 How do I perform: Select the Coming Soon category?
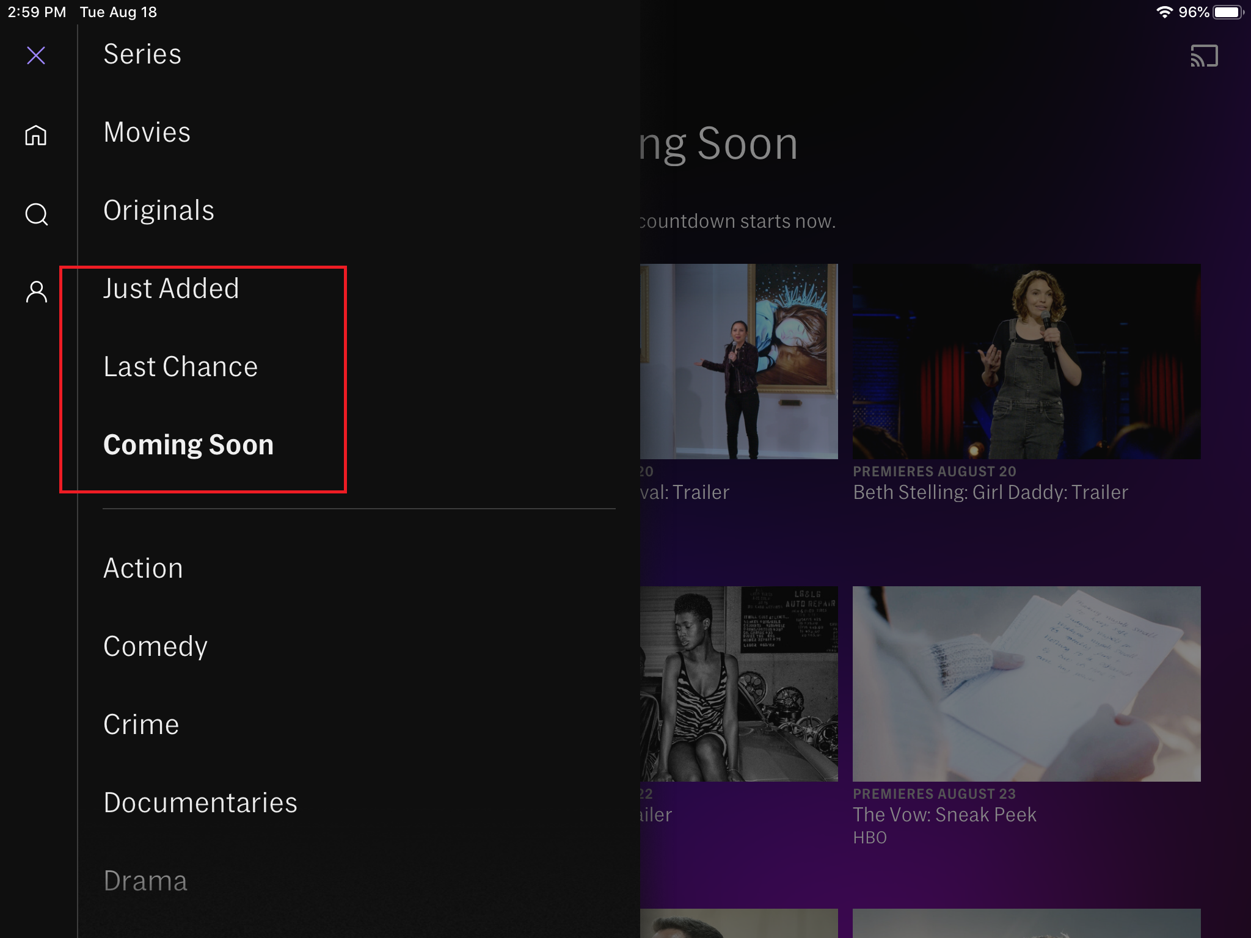[x=188, y=445]
